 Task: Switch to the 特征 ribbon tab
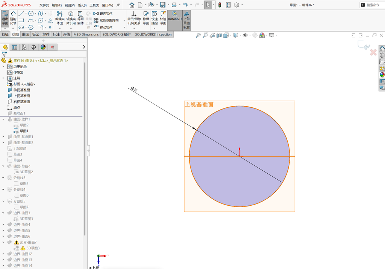click(x=5, y=34)
